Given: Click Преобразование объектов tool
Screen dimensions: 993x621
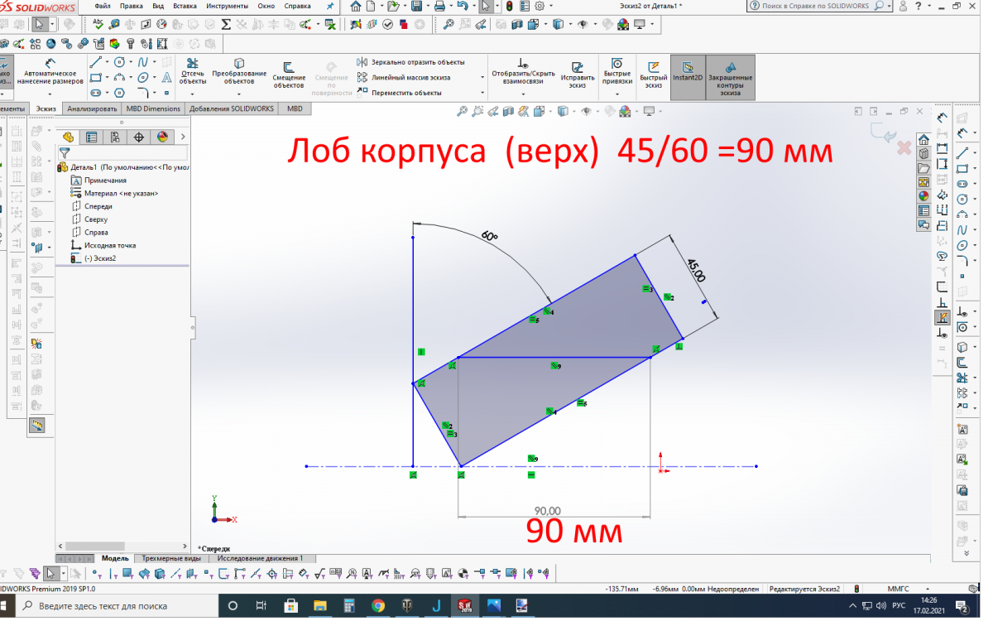Looking at the screenshot, I should [239, 72].
